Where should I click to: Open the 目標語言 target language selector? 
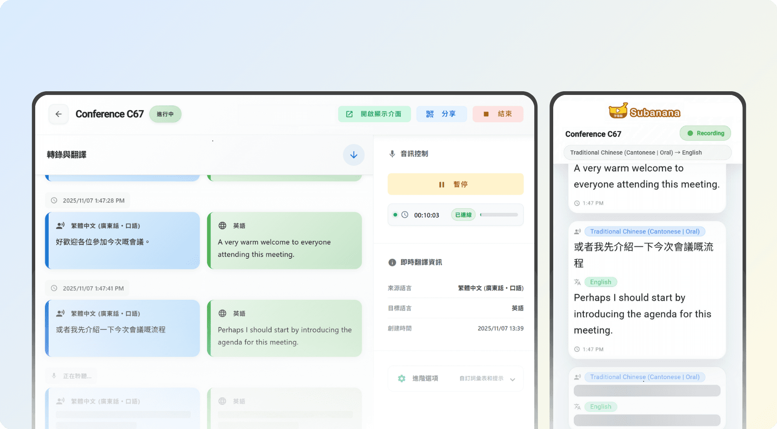tap(518, 308)
